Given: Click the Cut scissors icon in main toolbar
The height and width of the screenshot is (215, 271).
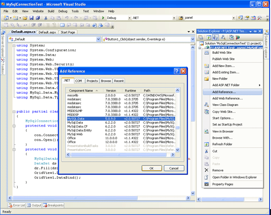Looking at the screenshot, I should point(46,18).
